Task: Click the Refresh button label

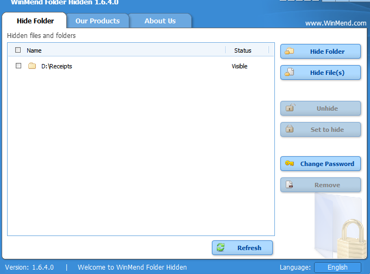Action: click(249, 248)
